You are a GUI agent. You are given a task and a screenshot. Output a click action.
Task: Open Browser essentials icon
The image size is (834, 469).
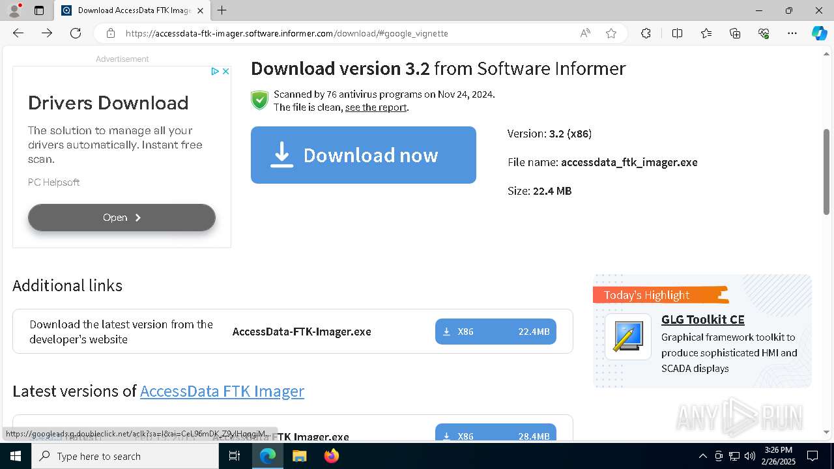tap(764, 33)
